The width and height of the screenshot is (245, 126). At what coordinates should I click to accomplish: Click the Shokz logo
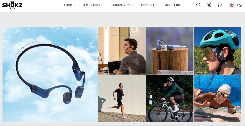[x=12, y=5]
